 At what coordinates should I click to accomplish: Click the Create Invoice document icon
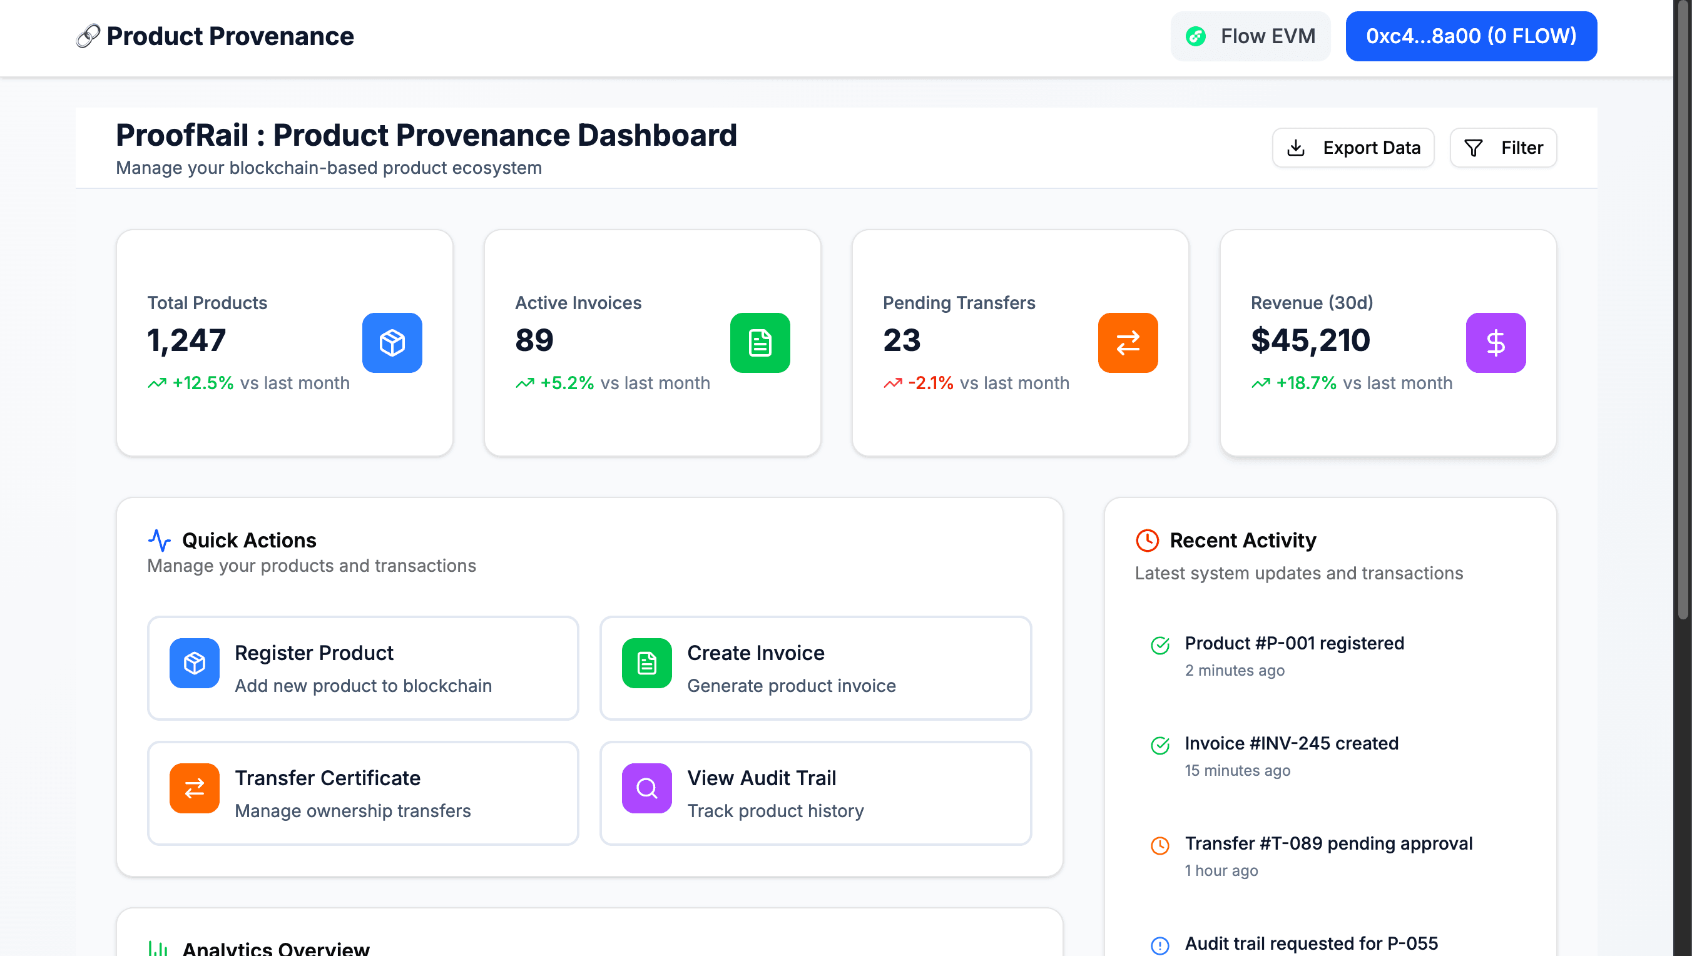646,663
